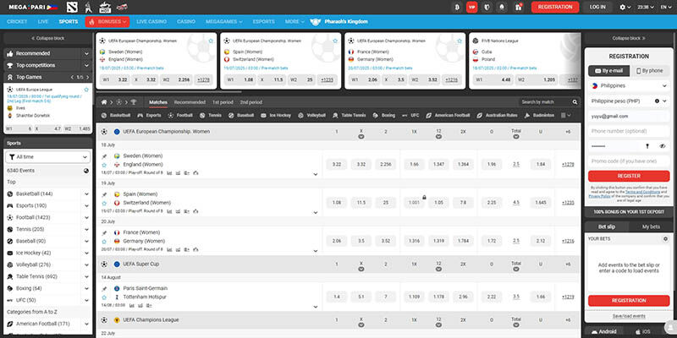This screenshot has height=338, width=677.
Task: Filter by Ice Hockey in sports strip
Action: (x=276, y=116)
